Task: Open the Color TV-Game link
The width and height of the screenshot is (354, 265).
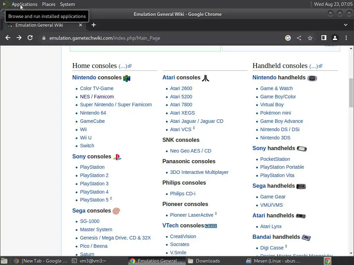Action: 97,88
